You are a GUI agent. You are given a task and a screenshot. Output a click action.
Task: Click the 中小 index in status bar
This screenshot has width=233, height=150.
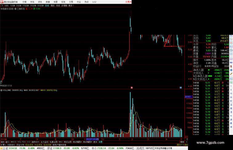[x=94, y=148]
